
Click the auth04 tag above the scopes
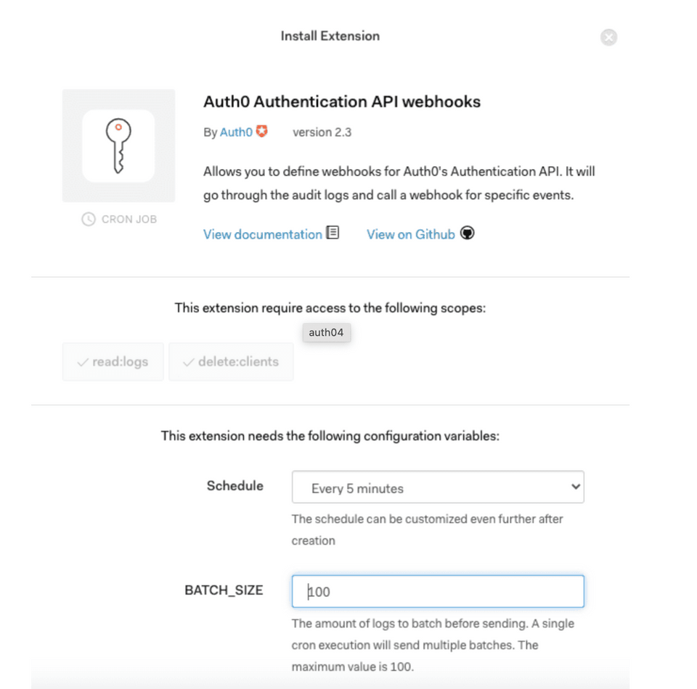click(326, 332)
